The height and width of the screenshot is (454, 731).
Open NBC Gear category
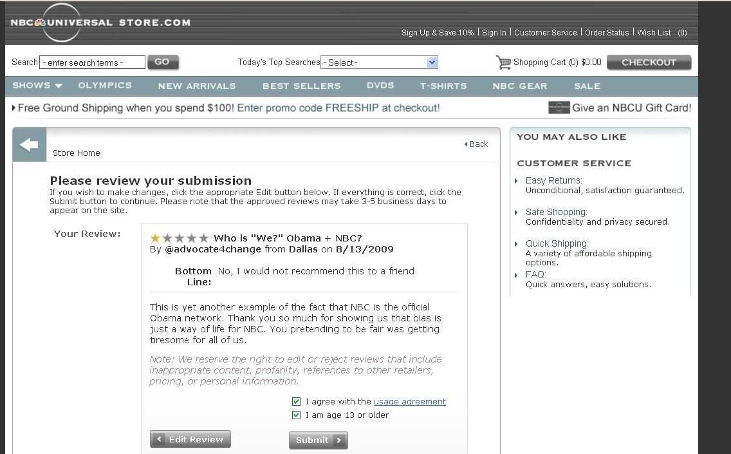point(520,86)
